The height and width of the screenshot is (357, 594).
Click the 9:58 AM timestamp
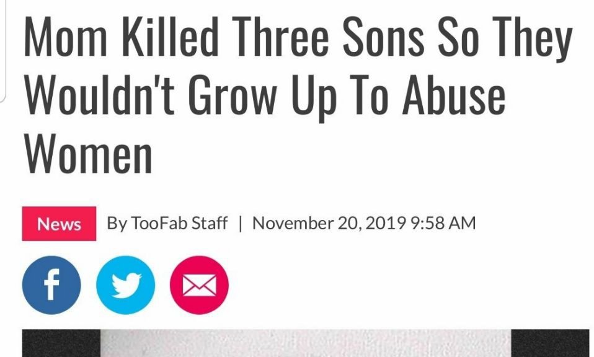pos(443,223)
